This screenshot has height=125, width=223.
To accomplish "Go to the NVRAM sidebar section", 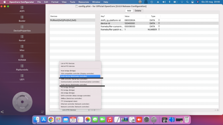I will click(22, 60).
